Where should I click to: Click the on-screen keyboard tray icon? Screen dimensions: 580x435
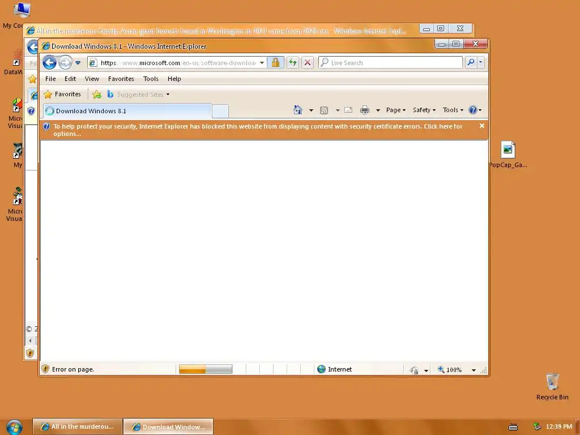pyautogui.click(x=513, y=427)
